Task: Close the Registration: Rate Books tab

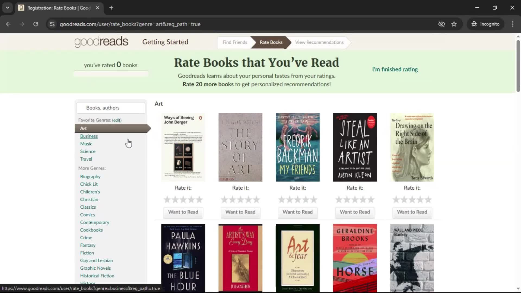Action: 98,8
